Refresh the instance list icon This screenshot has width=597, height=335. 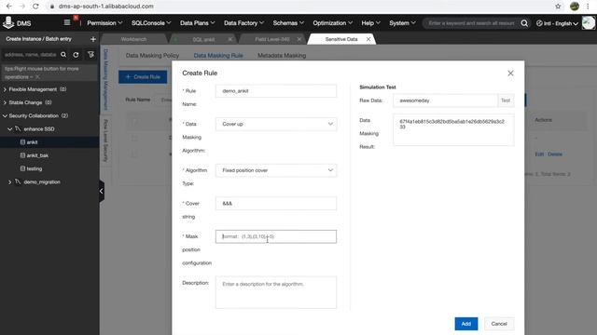pyautogui.click(x=76, y=55)
